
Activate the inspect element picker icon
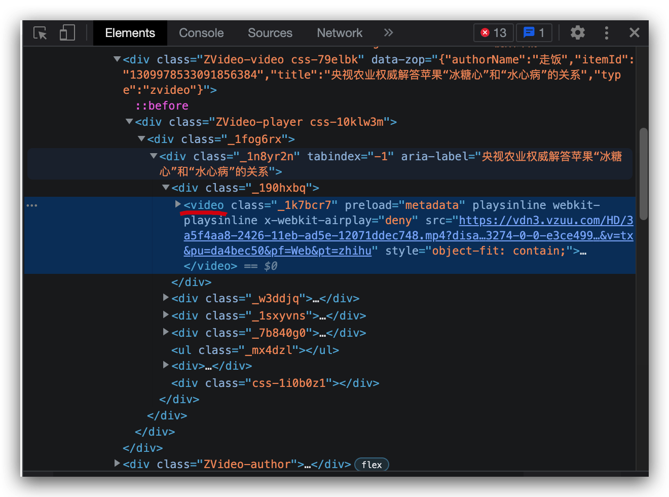(x=40, y=33)
